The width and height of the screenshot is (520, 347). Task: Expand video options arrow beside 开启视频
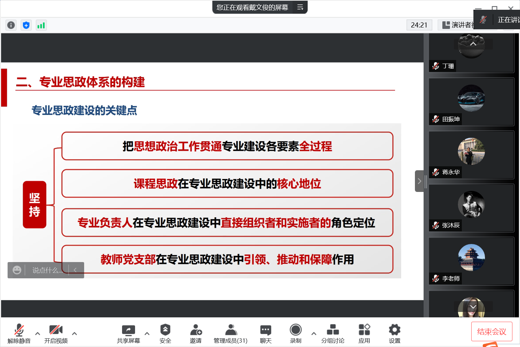click(x=74, y=333)
